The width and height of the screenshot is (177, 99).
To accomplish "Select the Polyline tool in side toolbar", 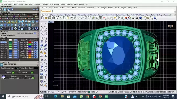I will (42, 27).
